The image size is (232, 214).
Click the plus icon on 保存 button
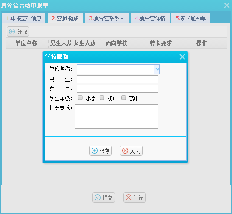click(95, 151)
